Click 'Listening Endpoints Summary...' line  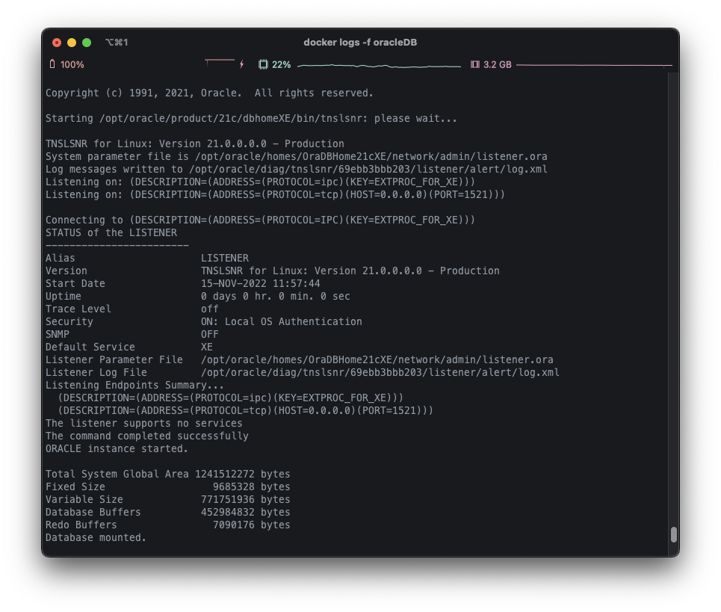[134, 385]
